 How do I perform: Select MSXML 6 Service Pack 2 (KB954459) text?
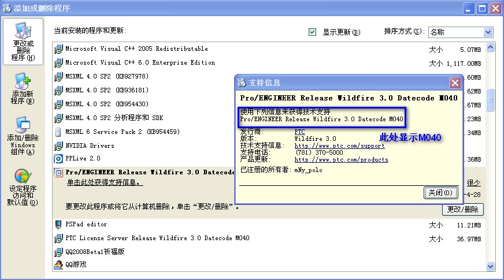tap(123, 132)
